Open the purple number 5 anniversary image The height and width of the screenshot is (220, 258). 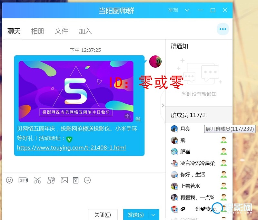(x=76, y=91)
